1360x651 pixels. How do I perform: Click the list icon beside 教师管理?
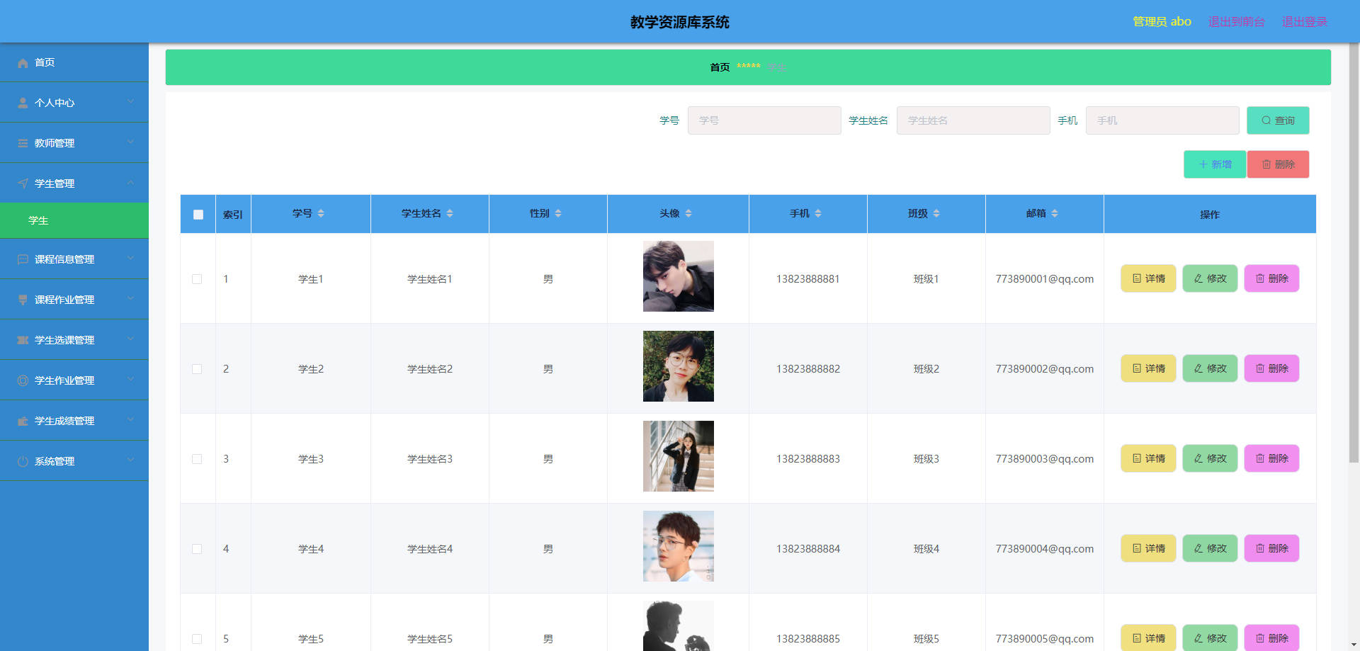click(x=23, y=144)
